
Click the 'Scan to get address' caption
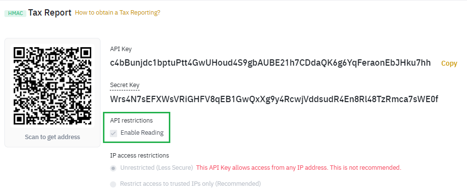(52, 137)
